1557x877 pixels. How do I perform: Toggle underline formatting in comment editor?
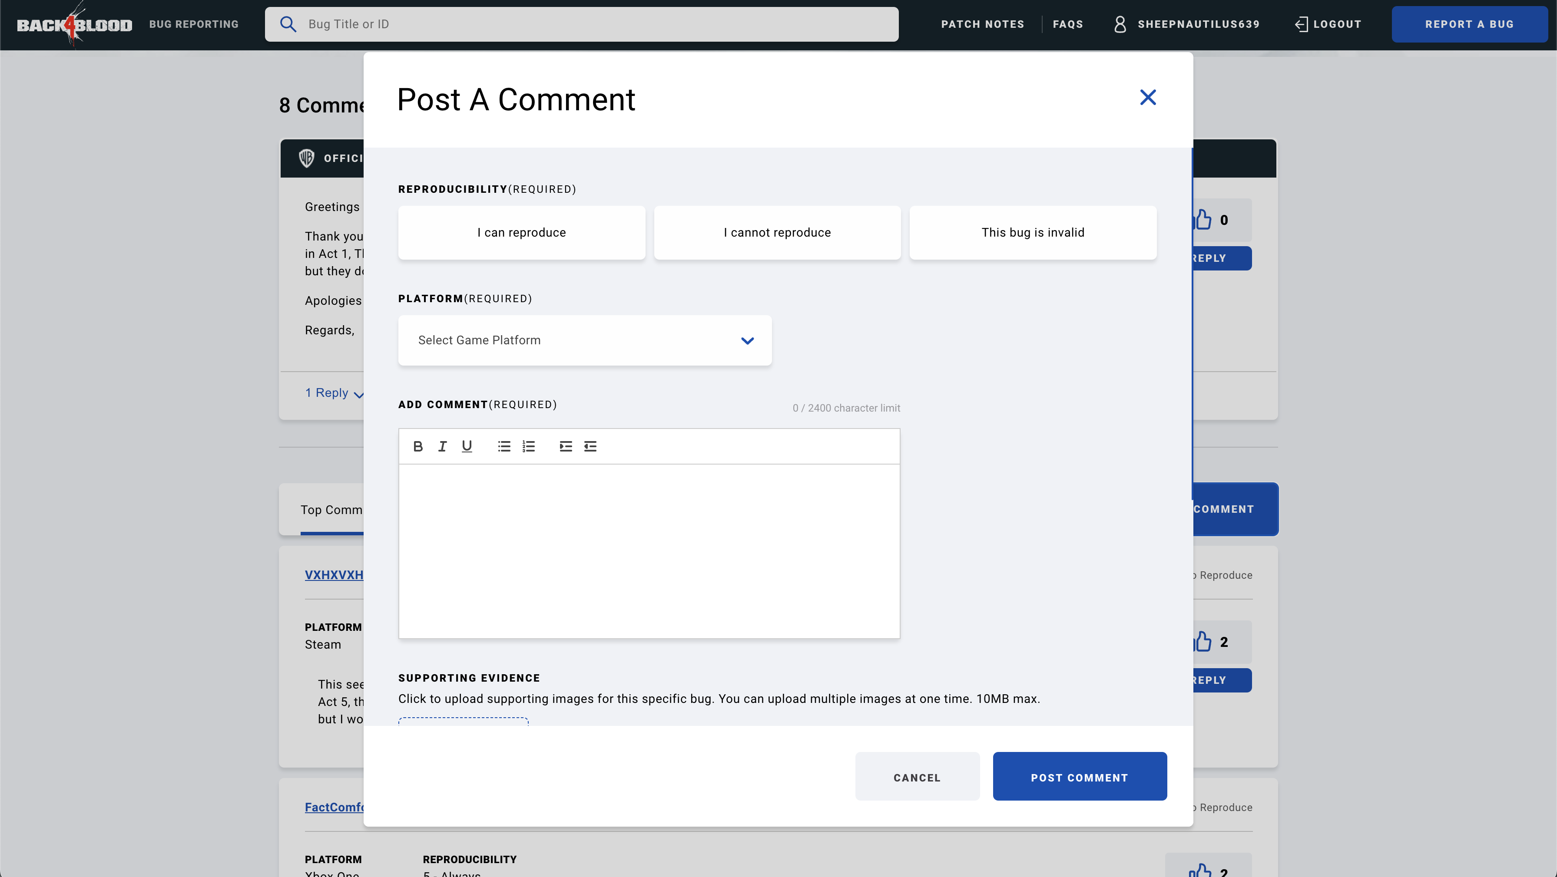point(467,446)
